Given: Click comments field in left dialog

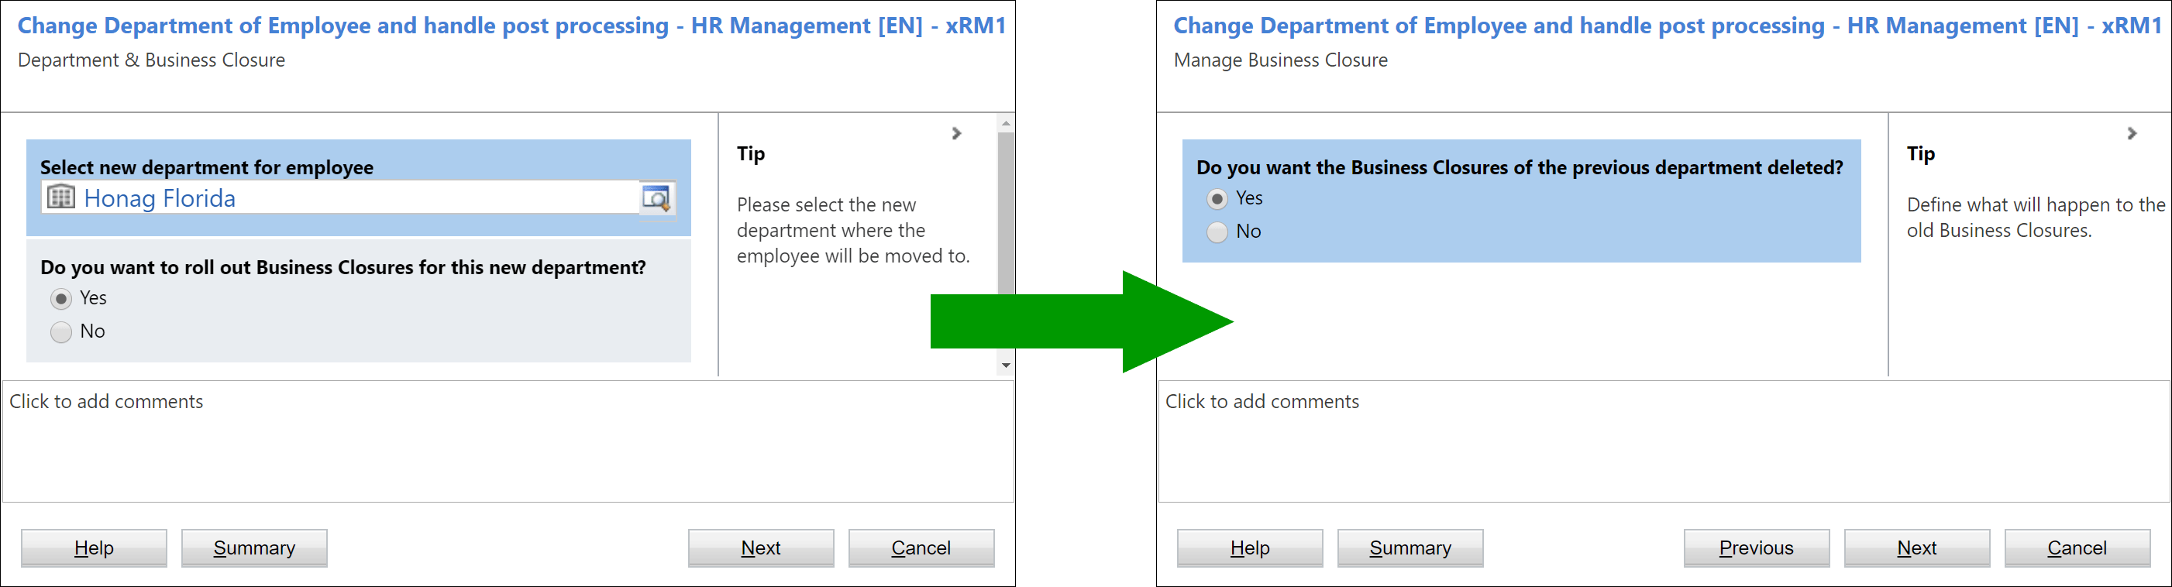Looking at the screenshot, I should click(x=508, y=441).
